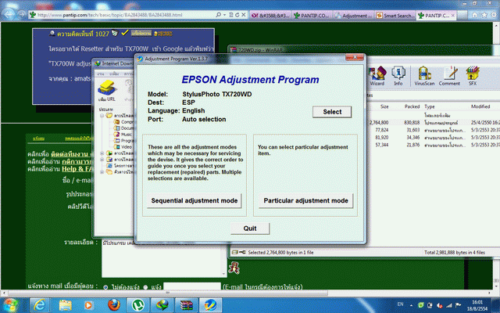Image resolution: width=500 pixels, height=313 pixels.
Task: Expand the third IDM tree category node
Action: click(x=102, y=160)
